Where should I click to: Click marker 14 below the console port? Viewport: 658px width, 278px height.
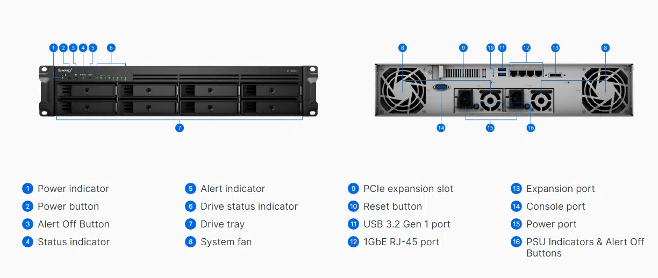tap(441, 128)
